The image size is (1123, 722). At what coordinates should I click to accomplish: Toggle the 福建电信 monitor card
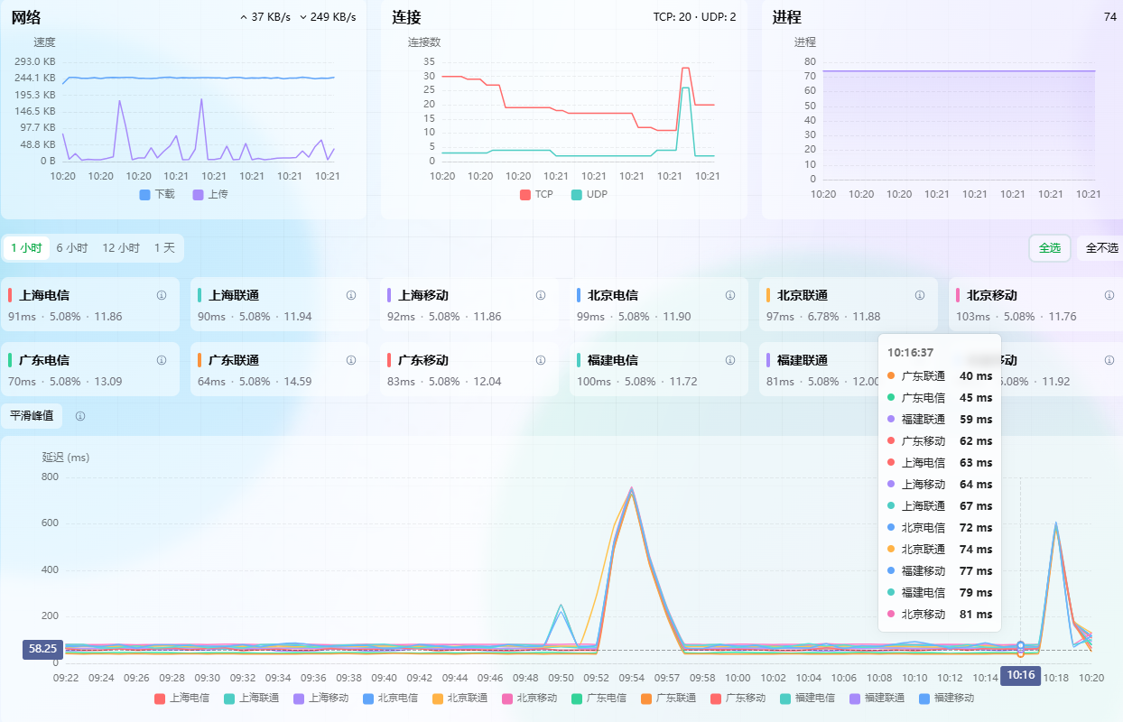pyautogui.click(x=659, y=370)
